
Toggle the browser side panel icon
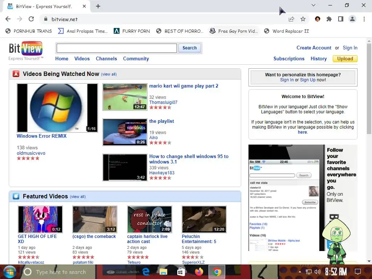pos(341,19)
